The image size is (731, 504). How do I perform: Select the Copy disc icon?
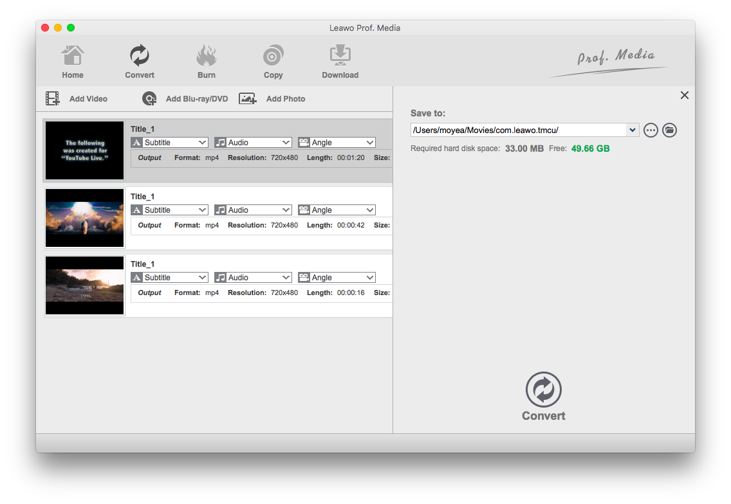[273, 55]
